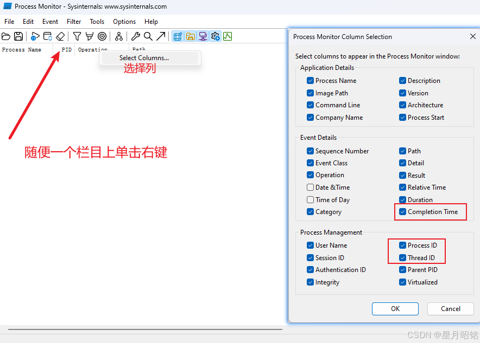Uncheck the Process Name checkbox
This screenshot has height=343, width=480.
click(x=310, y=80)
